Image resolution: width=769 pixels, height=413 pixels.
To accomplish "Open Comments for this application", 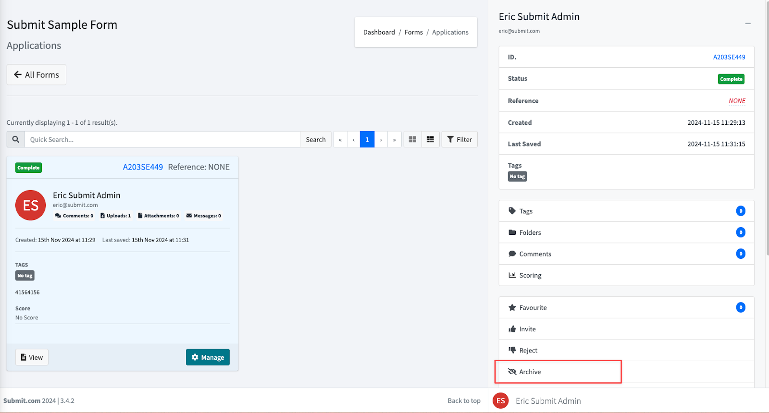I will 535,254.
